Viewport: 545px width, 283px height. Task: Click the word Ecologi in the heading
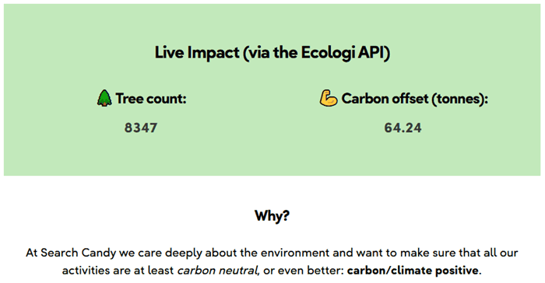[x=328, y=53]
